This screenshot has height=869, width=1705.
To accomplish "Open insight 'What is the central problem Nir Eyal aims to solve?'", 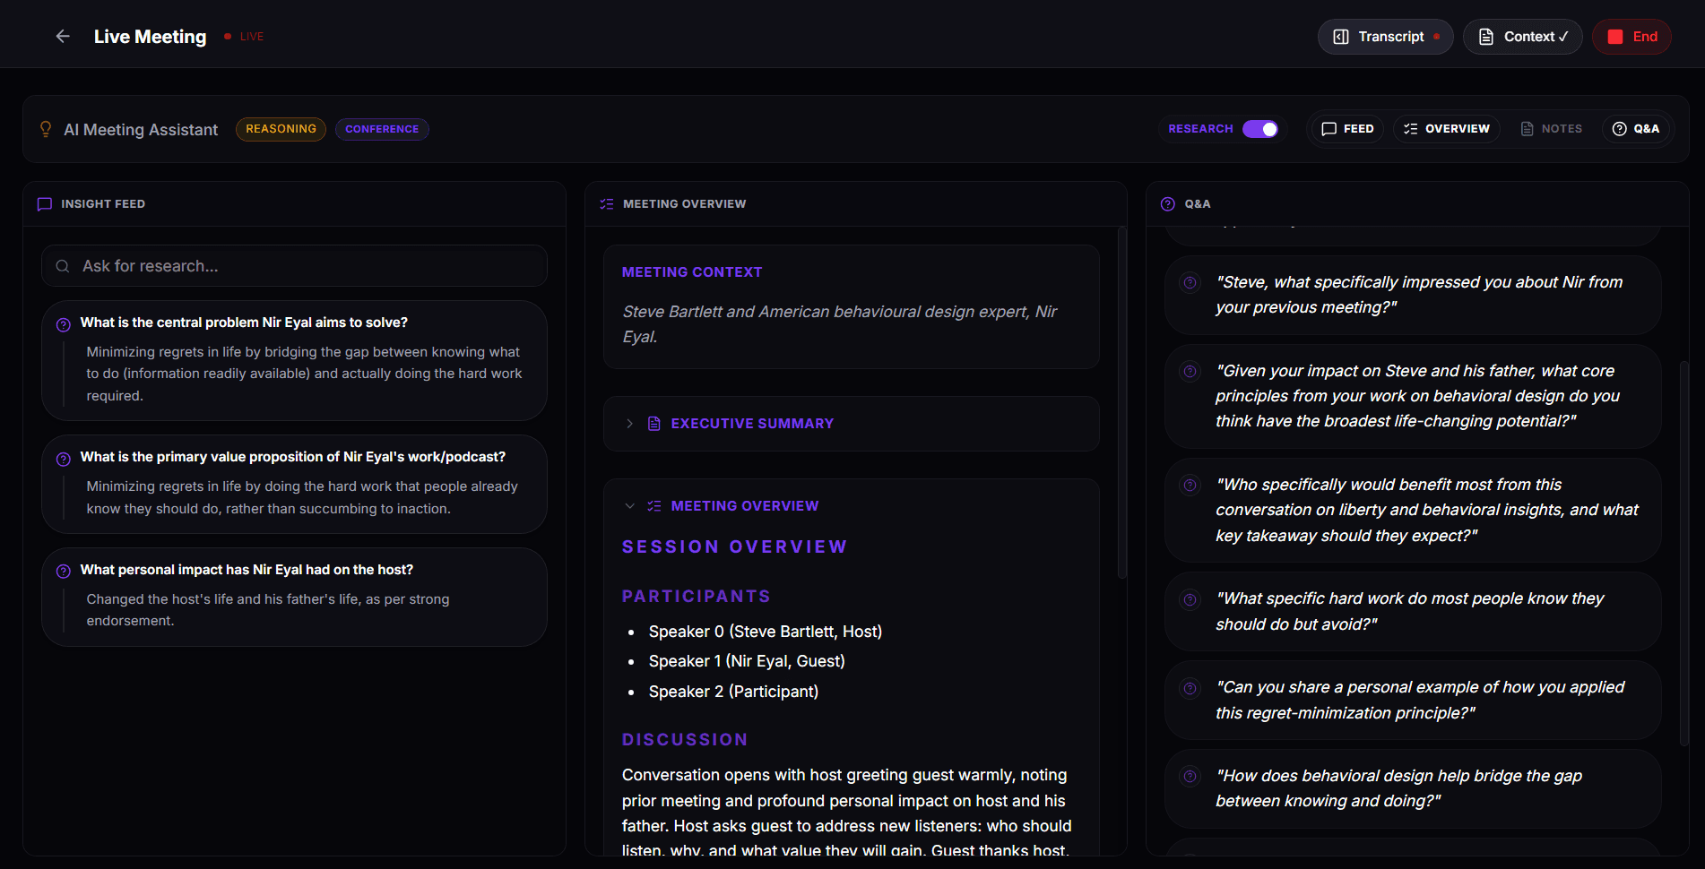I will tap(294, 360).
